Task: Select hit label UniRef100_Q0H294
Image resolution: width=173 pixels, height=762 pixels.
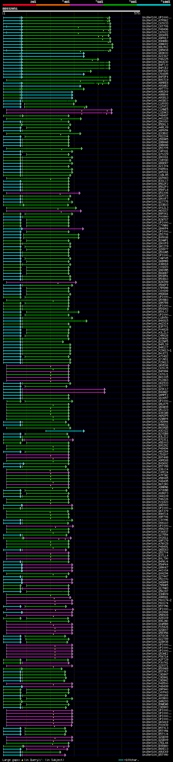Action: click(155, 574)
